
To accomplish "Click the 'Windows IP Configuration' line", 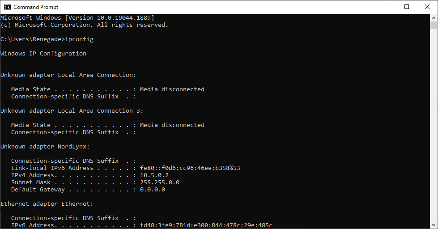I will pos(43,53).
